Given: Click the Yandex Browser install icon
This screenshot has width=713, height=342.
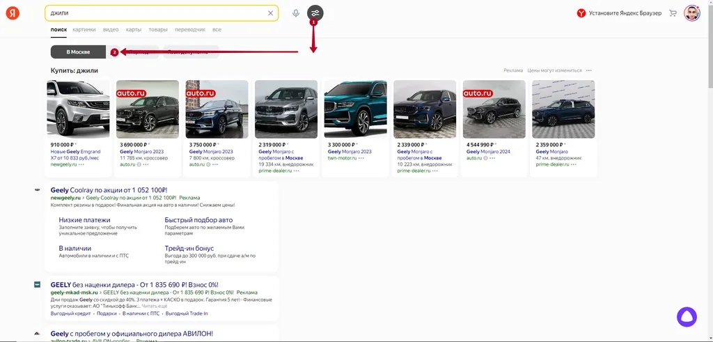Looking at the screenshot, I should tap(581, 13).
